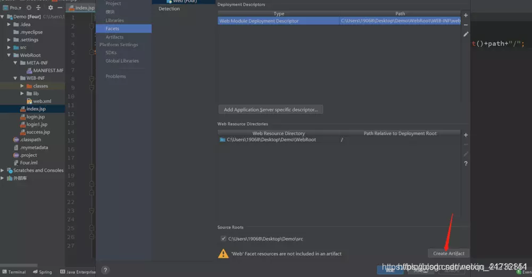Viewport: 532px width, 277px height.
Task: Collapse the WEB-INF folder
Action: click(15, 78)
